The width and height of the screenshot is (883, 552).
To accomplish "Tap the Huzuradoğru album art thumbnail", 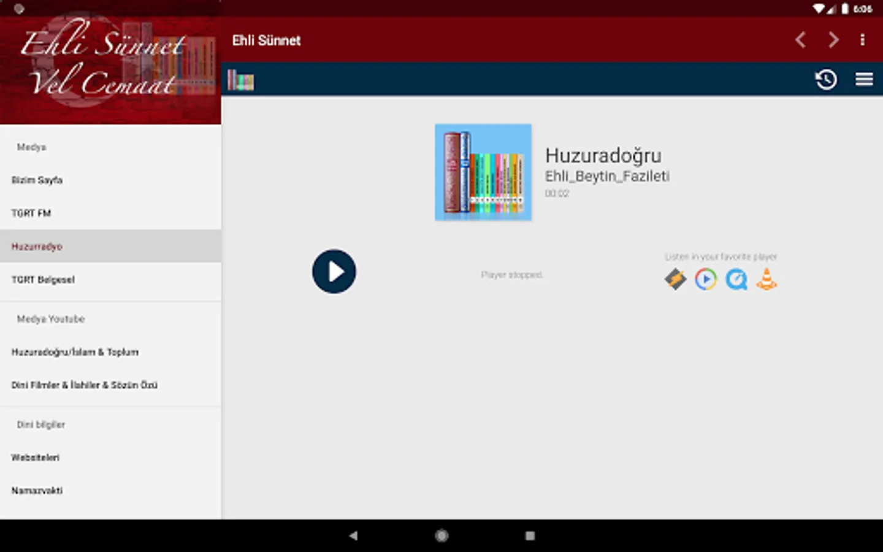I will (x=483, y=172).
